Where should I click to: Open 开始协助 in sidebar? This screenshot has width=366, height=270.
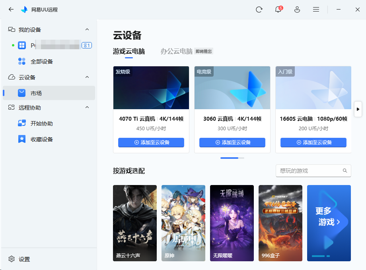[49, 123]
